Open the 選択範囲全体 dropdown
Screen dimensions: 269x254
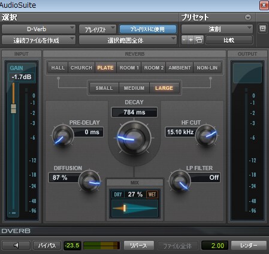[x=128, y=40]
